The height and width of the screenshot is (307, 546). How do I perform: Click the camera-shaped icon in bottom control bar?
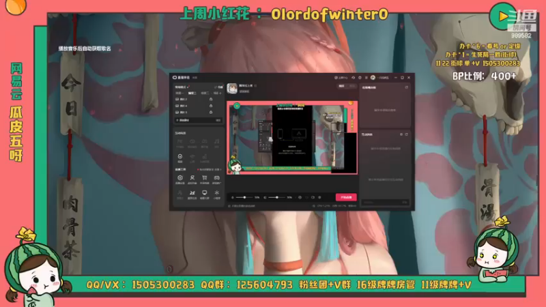[313, 197]
